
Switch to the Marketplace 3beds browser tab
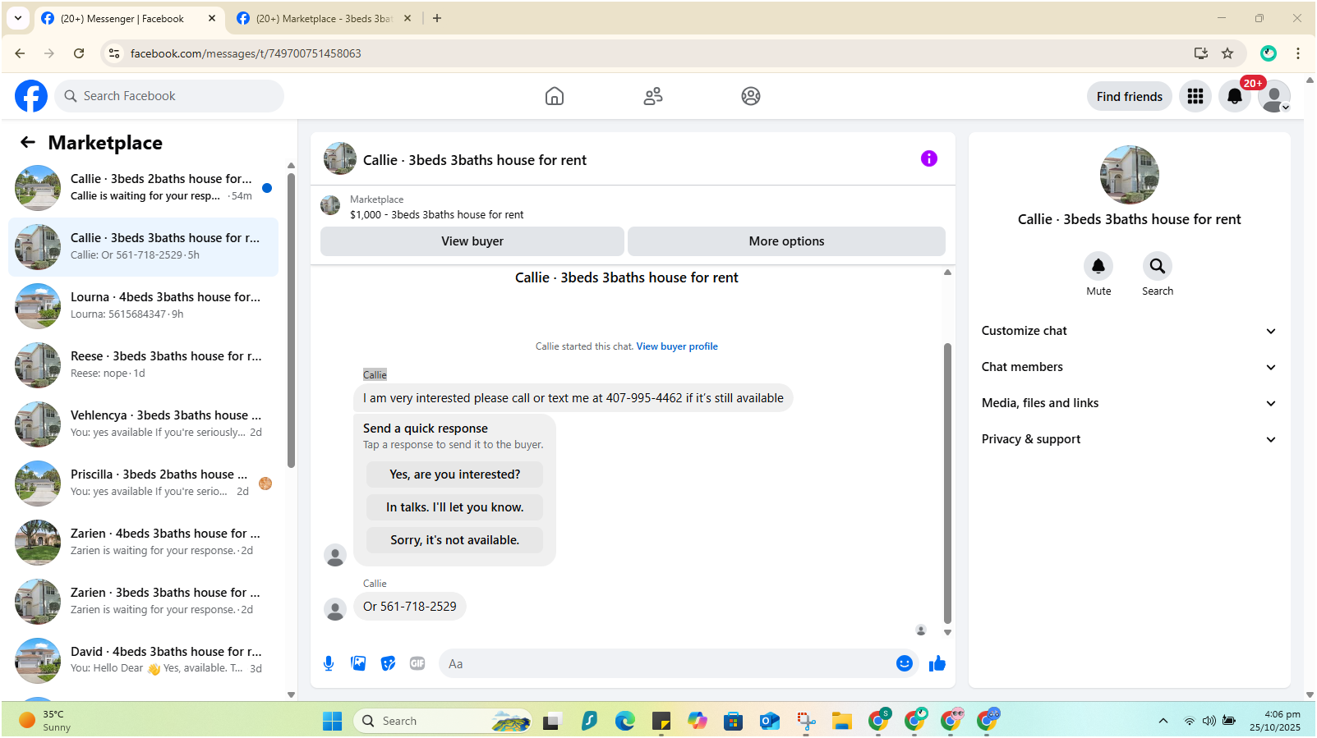coord(324,18)
